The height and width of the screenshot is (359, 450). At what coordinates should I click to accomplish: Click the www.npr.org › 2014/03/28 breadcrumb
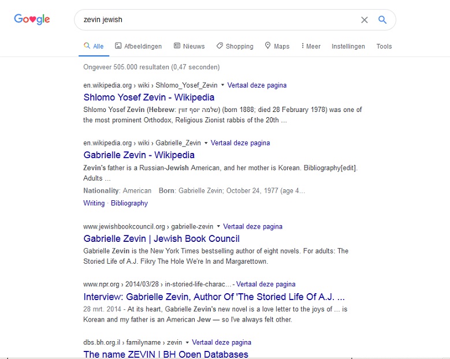click(x=157, y=284)
